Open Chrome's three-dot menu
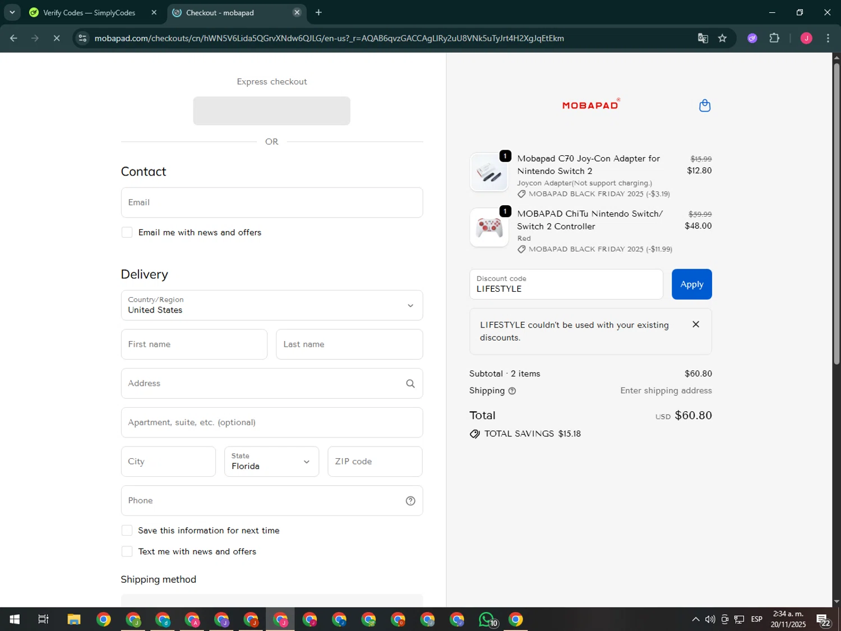Image resolution: width=841 pixels, height=631 pixels. point(828,38)
